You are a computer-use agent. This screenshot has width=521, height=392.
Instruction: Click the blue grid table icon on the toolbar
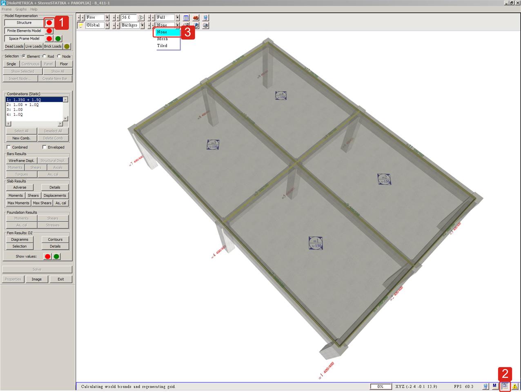(186, 18)
